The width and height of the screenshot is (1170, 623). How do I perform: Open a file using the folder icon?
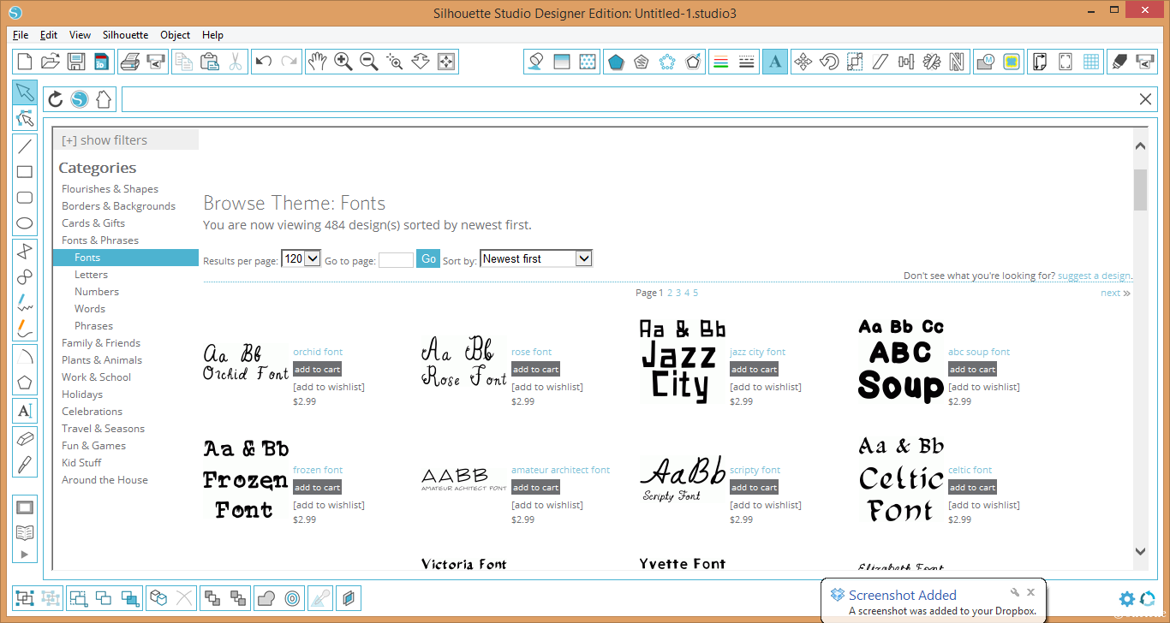[x=51, y=62]
